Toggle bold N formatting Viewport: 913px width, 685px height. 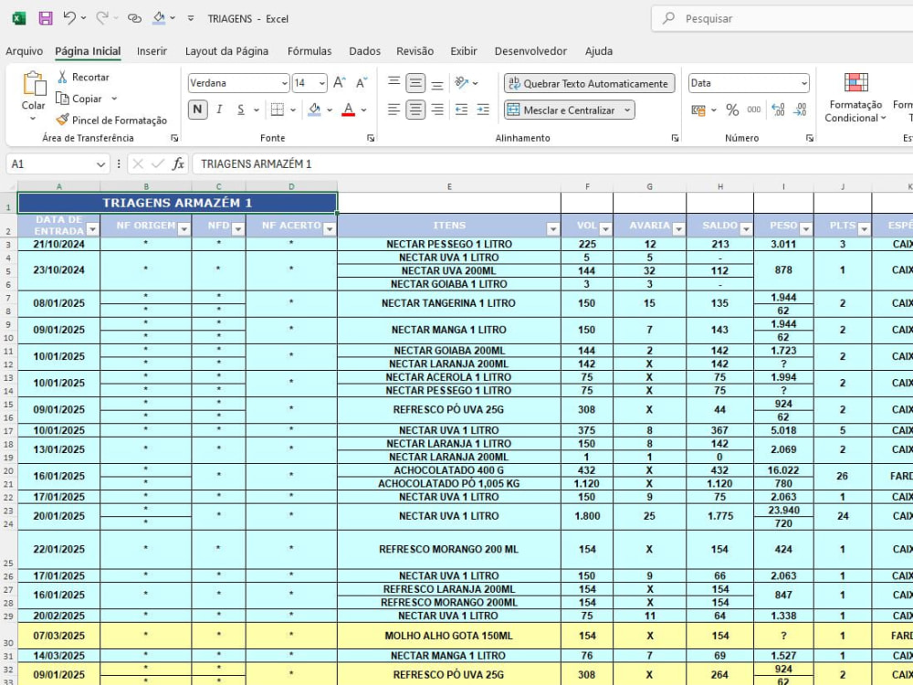(197, 110)
